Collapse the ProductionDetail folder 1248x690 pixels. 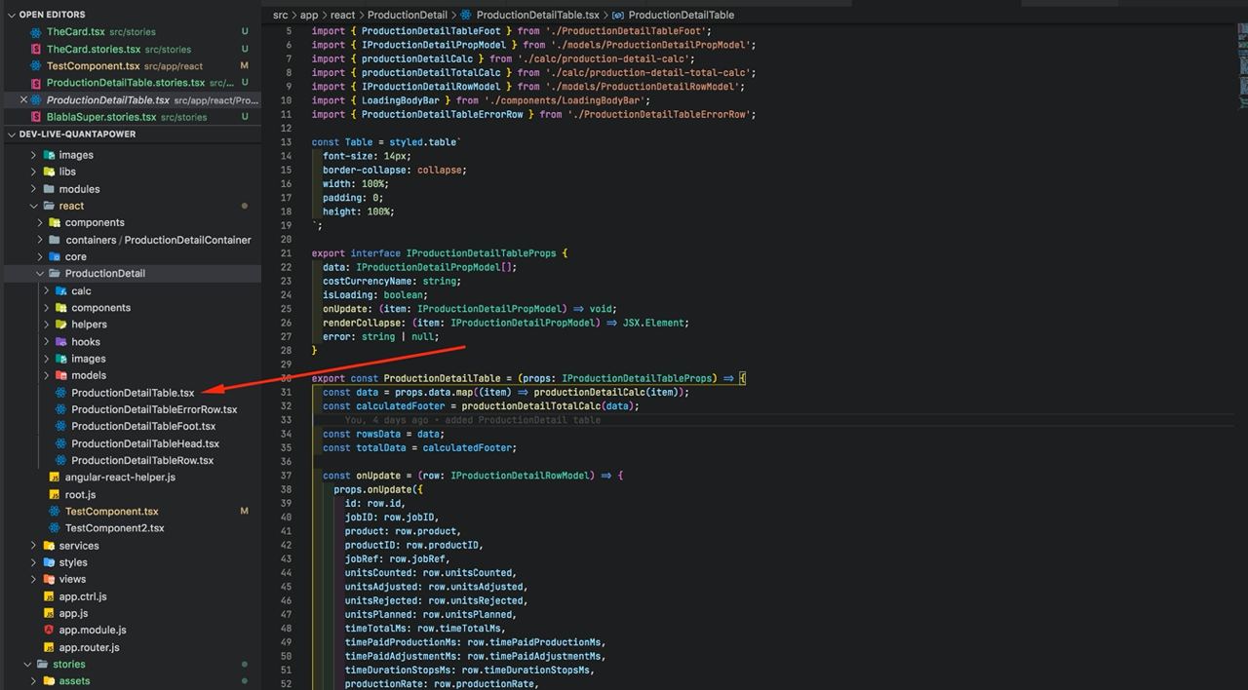pos(40,273)
